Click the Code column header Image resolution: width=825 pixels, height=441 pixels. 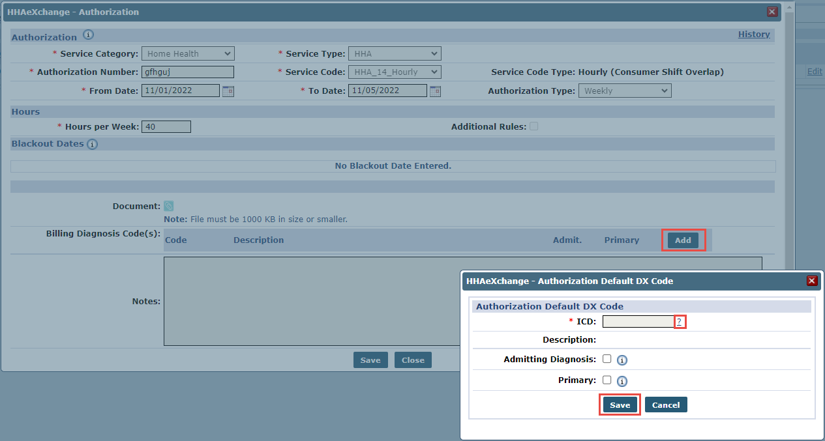point(176,240)
